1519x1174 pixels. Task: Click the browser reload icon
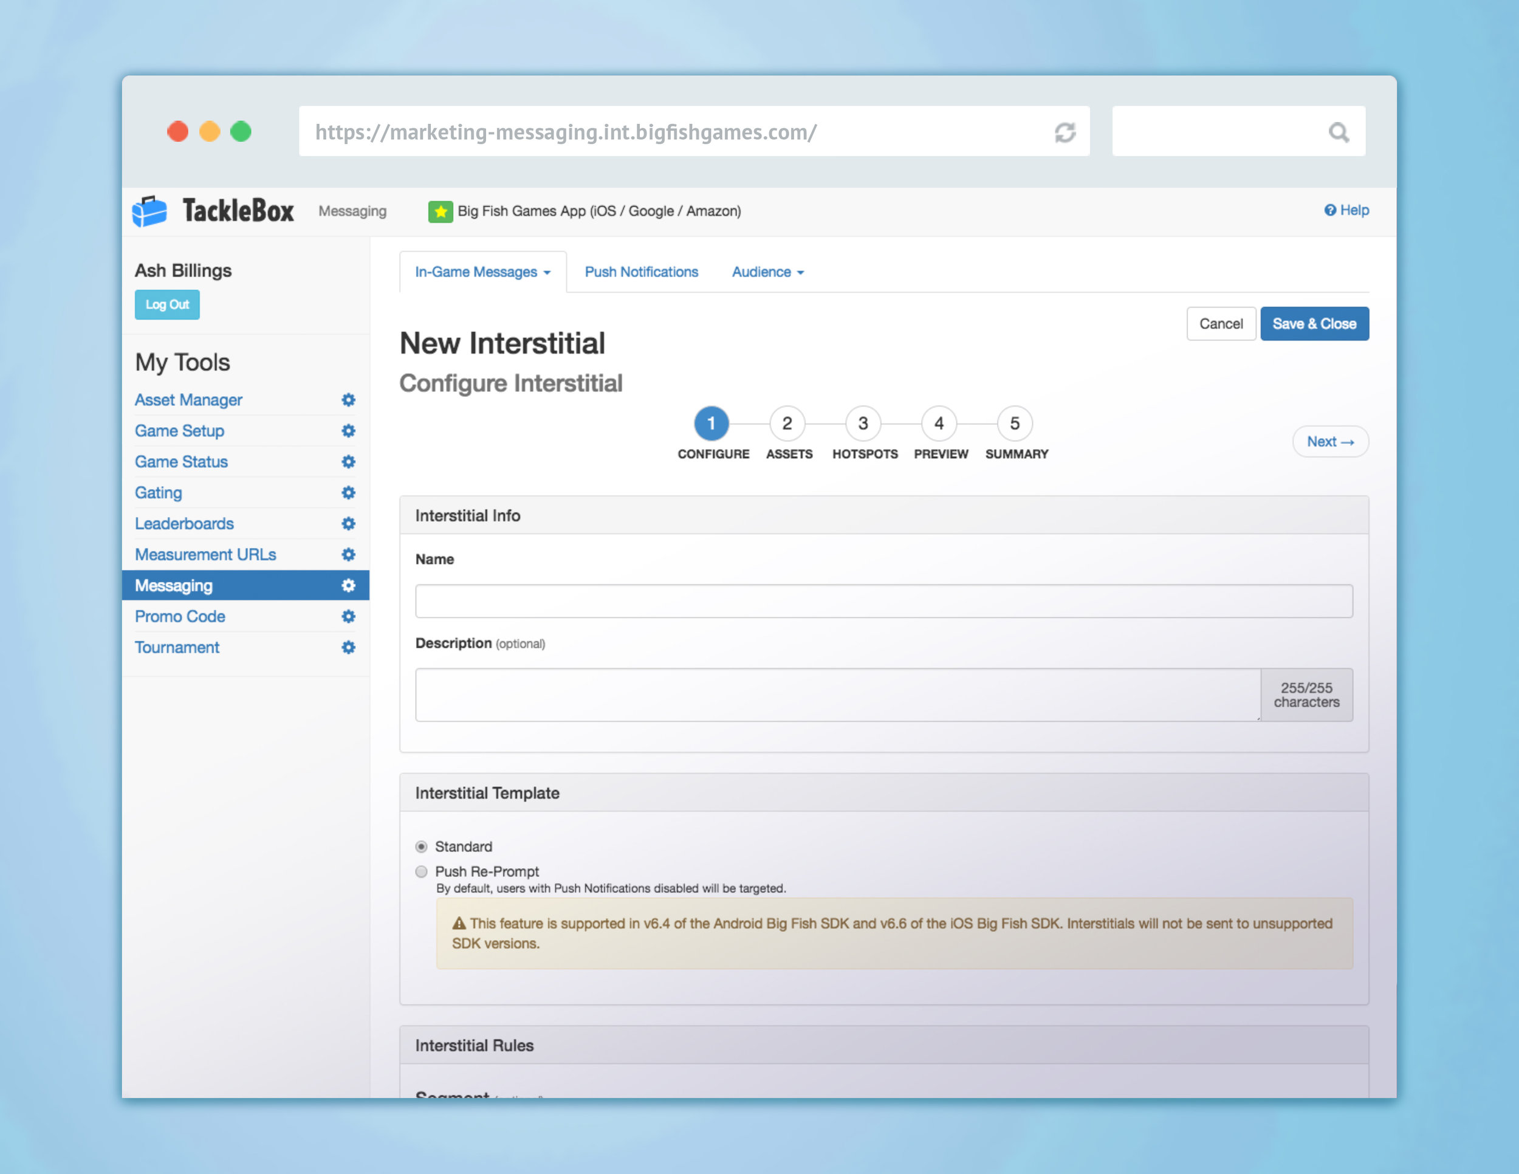click(x=1065, y=132)
